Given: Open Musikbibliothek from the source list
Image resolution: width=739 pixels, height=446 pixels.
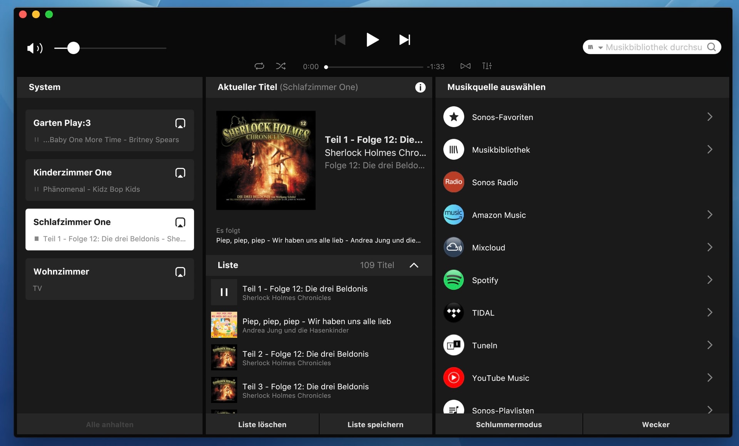Looking at the screenshot, I should 501,150.
